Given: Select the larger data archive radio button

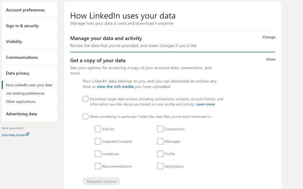Looking at the screenshot, I should tap(86, 99).
